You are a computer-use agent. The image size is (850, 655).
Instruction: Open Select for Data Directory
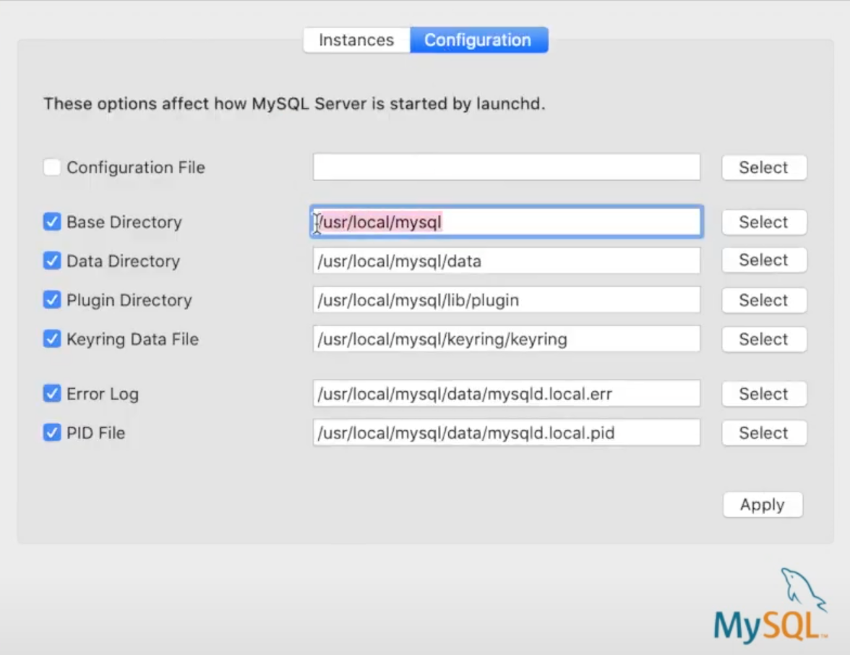764,260
